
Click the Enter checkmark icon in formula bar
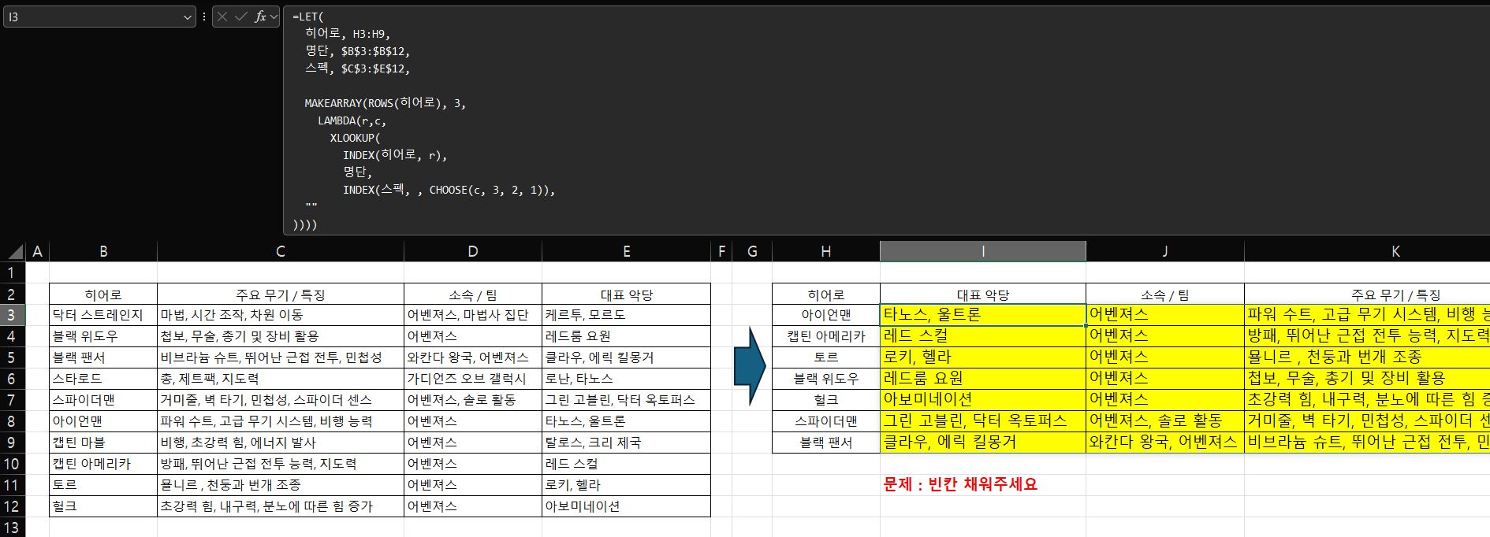[x=240, y=17]
